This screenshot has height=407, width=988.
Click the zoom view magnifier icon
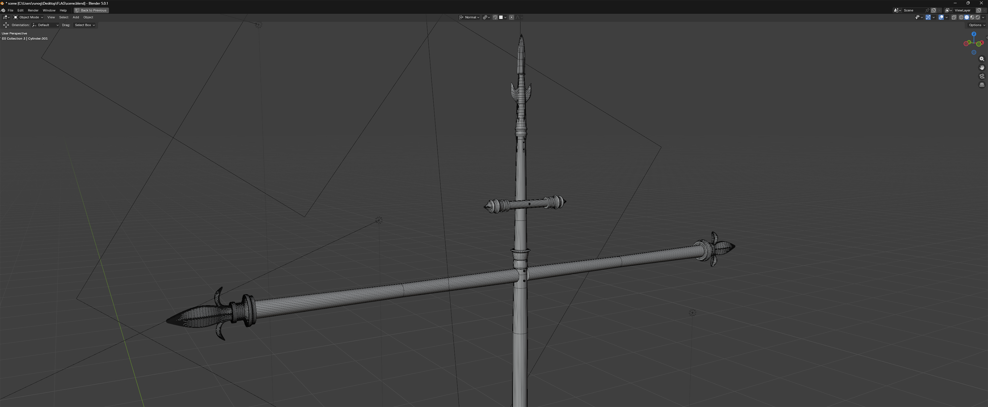point(982,59)
